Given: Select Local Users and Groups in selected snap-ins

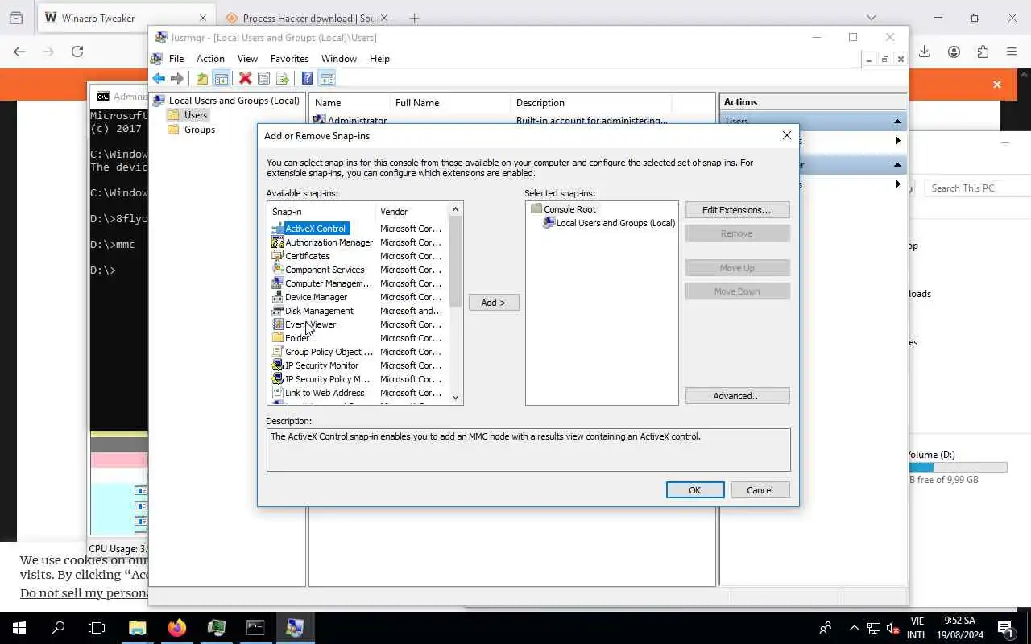Looking at the screenshot, I should [x=609, y=223].
